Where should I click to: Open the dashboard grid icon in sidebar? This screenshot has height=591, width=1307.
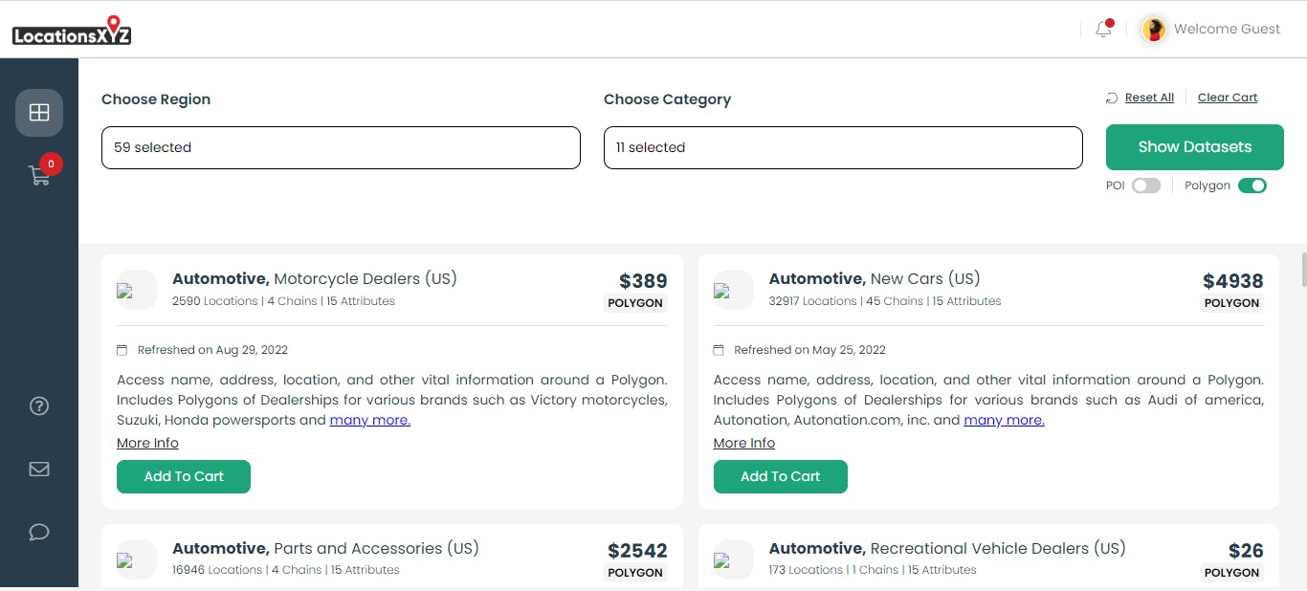coord(39,113)
